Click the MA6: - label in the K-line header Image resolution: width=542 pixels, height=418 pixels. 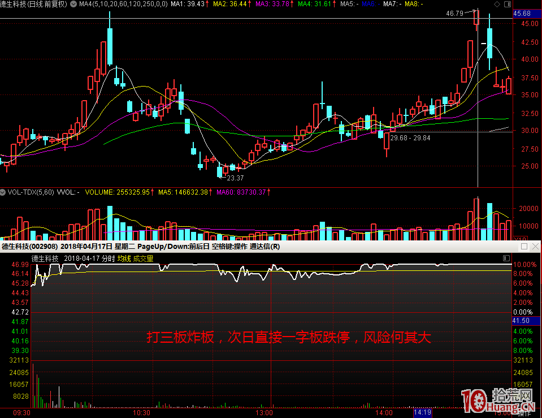tap(371, 4)
